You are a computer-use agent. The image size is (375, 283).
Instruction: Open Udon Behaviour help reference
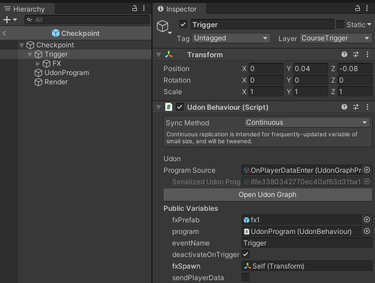tap(344, 107)
